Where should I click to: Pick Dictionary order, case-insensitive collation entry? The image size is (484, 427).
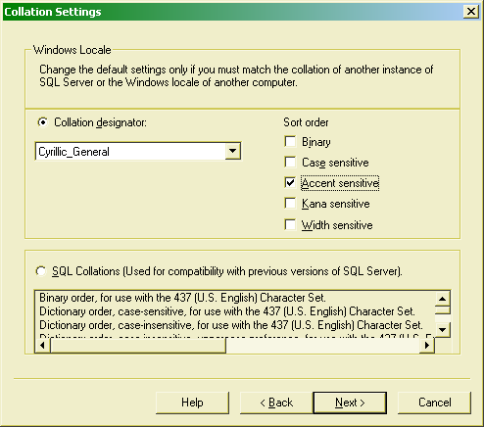coord(231,325)
